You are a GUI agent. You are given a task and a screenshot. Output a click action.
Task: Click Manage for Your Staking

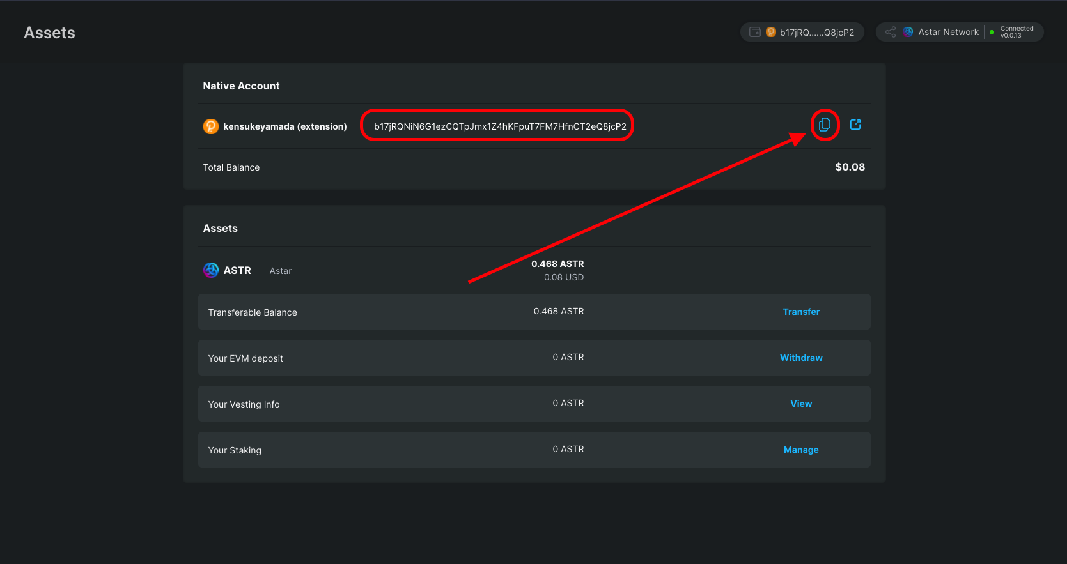point(801,450)
